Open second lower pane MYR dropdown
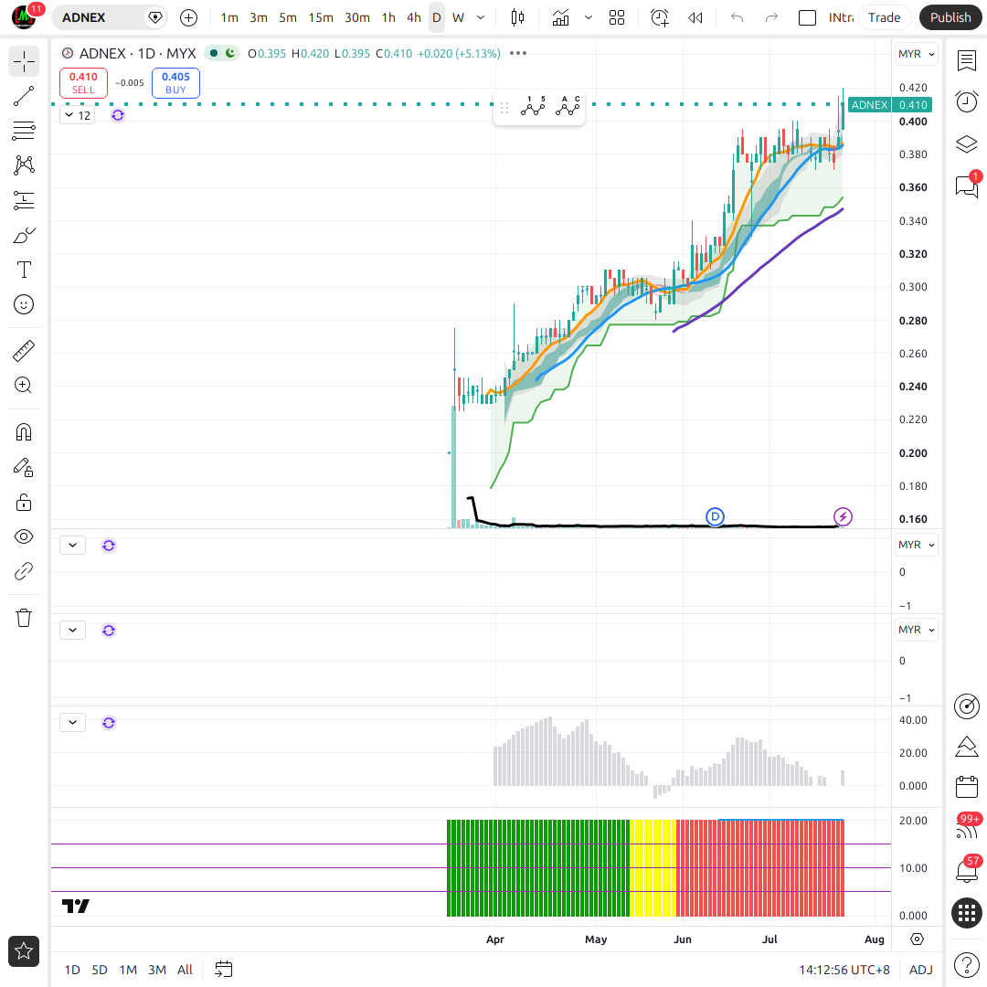987x987 pixels. click(x=916, y=630)
